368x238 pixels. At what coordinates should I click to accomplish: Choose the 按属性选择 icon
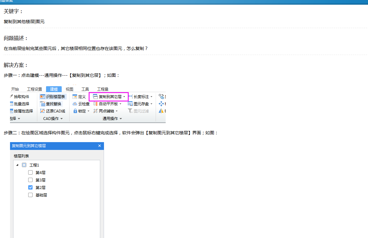(x=12, y=111)
